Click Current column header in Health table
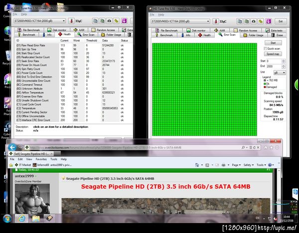Image resolution: width=299 pixels, height=233 pixels. click(x=64, y=40)
